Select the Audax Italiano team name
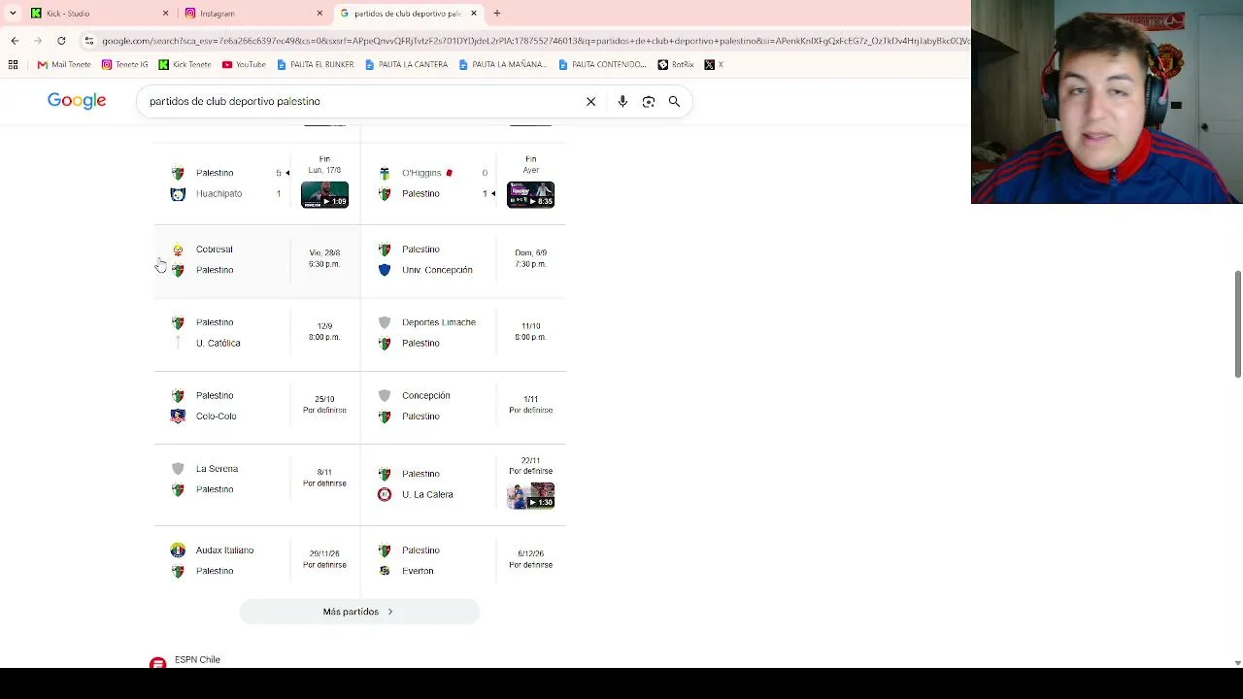1243x699 pixels. 224,550
